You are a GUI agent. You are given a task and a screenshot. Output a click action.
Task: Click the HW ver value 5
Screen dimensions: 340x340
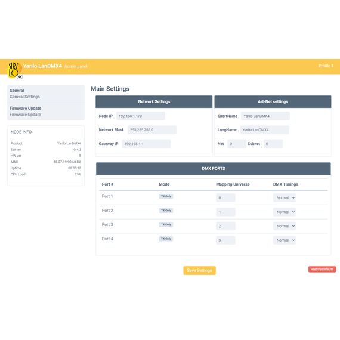tap(80, 156)
